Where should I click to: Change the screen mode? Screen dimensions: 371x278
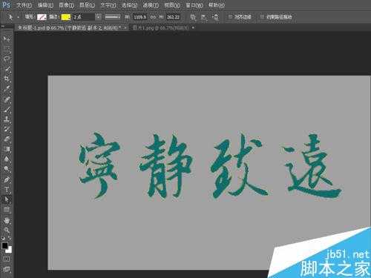pyautogui.click(x=7, y=269)
